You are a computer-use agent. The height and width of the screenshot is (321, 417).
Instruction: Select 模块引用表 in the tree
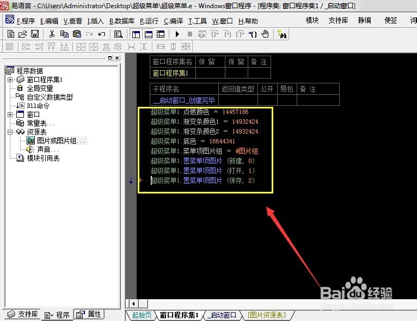(43, 159)
